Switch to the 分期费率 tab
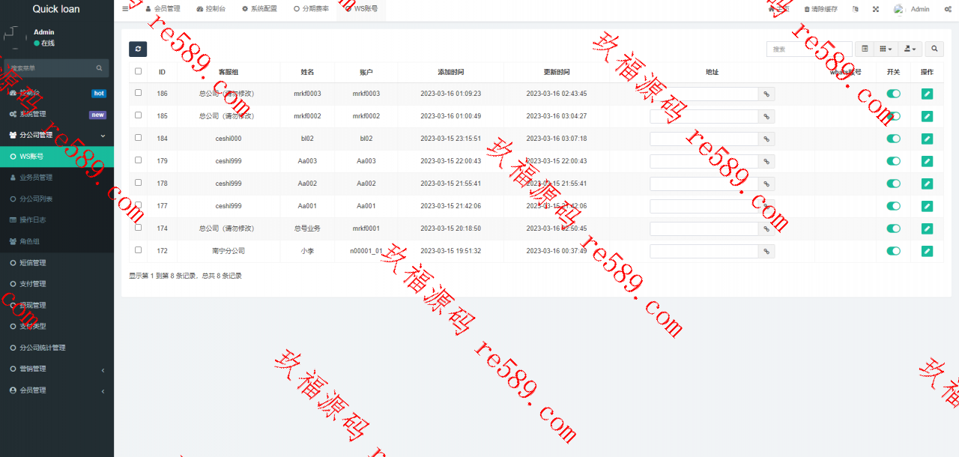 (x=311, y=9)
